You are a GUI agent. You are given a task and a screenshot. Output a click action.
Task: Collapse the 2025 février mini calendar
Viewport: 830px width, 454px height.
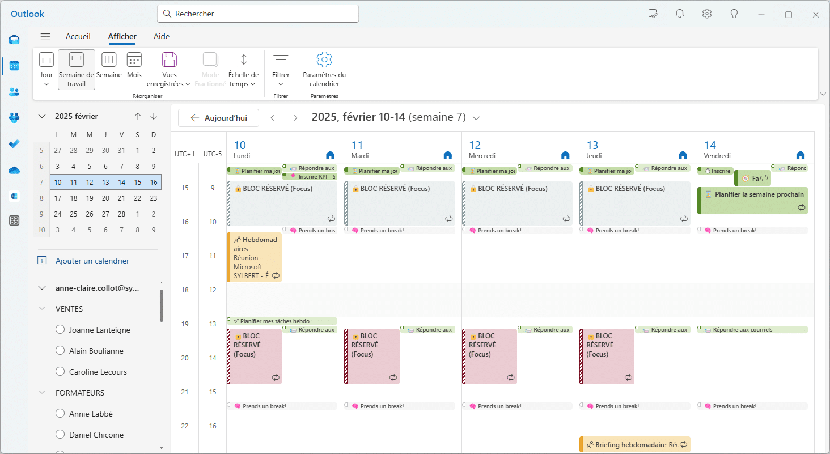[x=41, y=116]
